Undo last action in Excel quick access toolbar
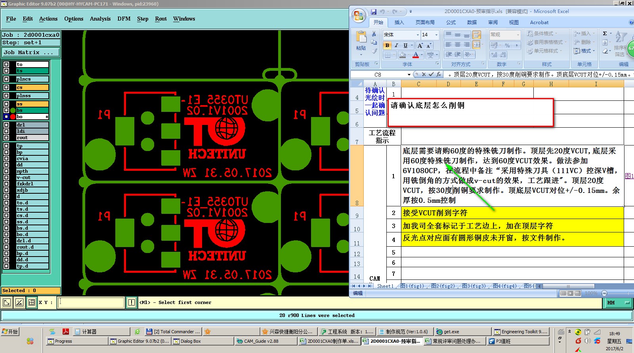 tap(382, 12)
